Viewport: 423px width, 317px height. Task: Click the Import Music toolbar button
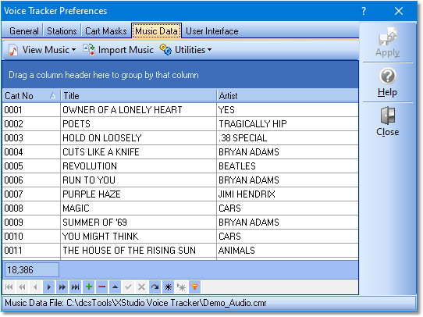(x=118, y=50)
